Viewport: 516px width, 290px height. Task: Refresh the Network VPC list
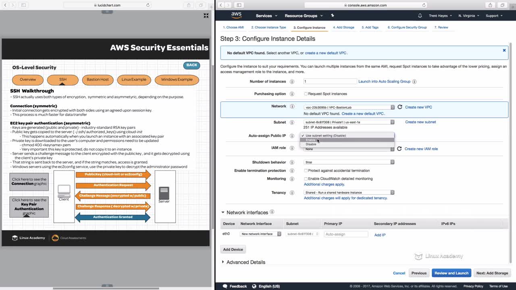(400, 107)
